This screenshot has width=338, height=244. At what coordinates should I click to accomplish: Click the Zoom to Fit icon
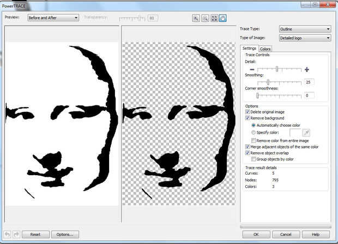coord(214,18)
